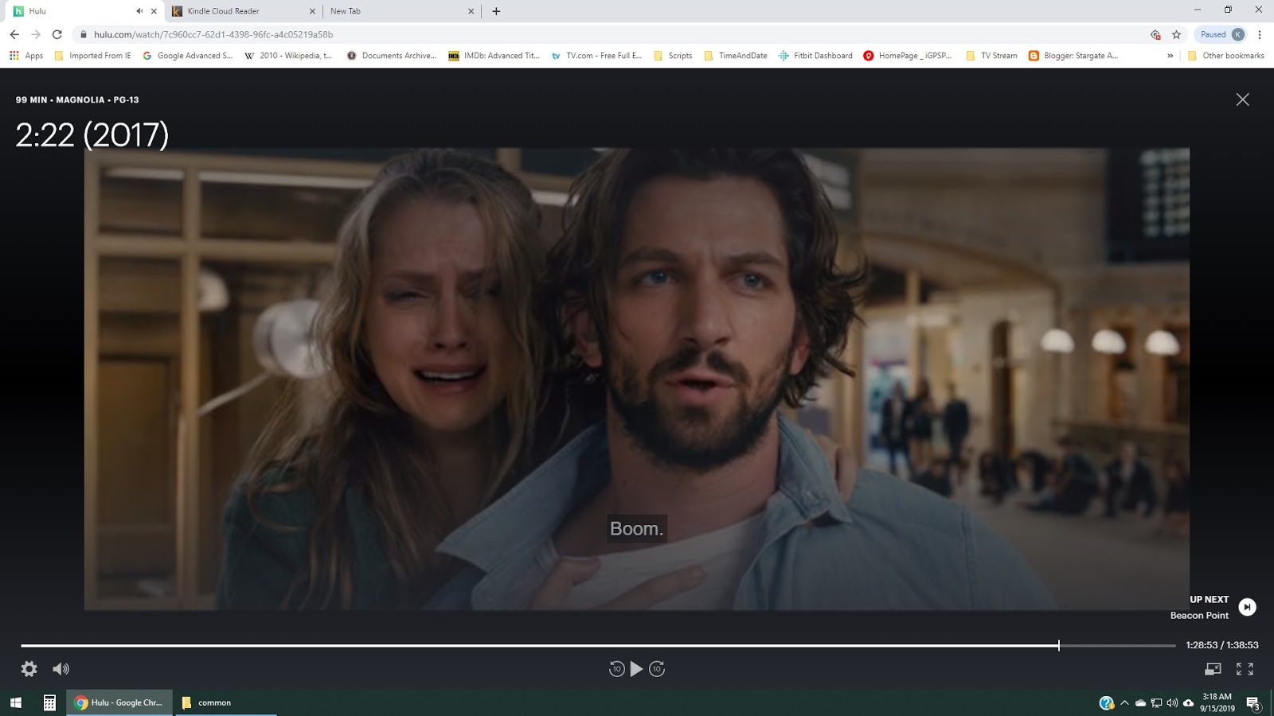This screenshot has height=716, width=1274.
Task: Open IMDb: Advanced Title bookmark
Action: pyautogui.click(x=494, y=56)
